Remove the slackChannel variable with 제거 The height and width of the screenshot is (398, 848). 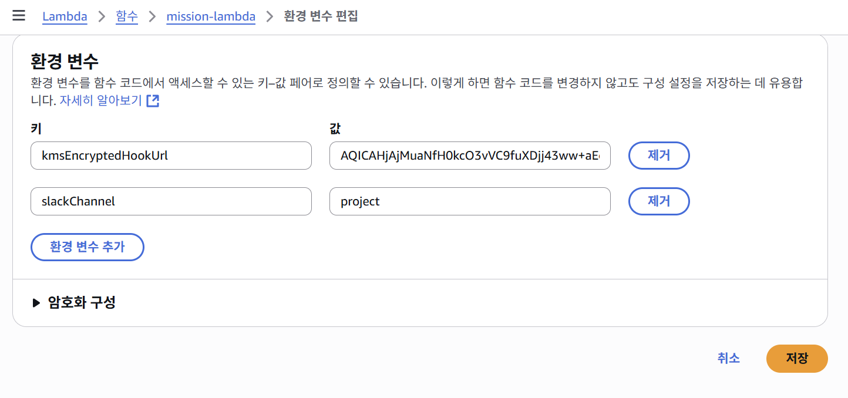(x=659, y=201)
